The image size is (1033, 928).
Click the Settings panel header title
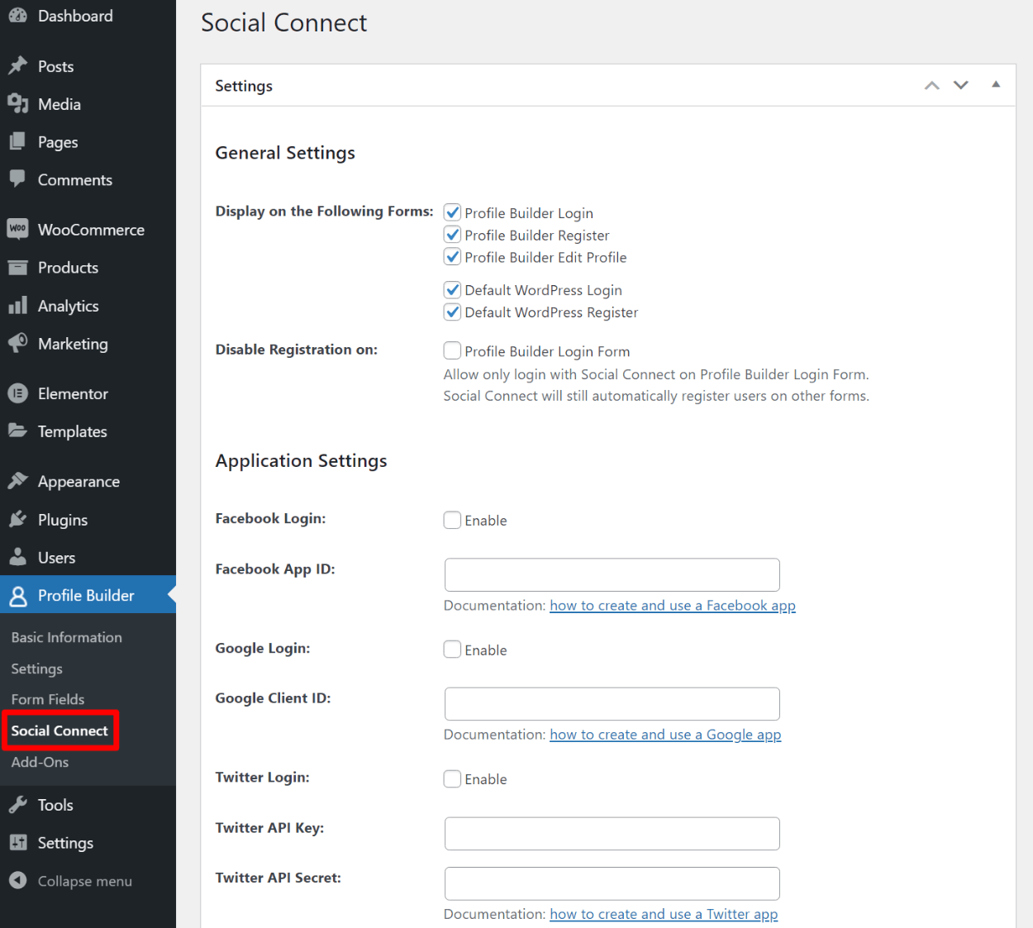[244, 86]
